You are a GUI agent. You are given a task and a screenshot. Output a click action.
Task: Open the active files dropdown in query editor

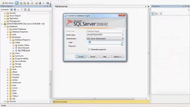click(x=146, y=7)
